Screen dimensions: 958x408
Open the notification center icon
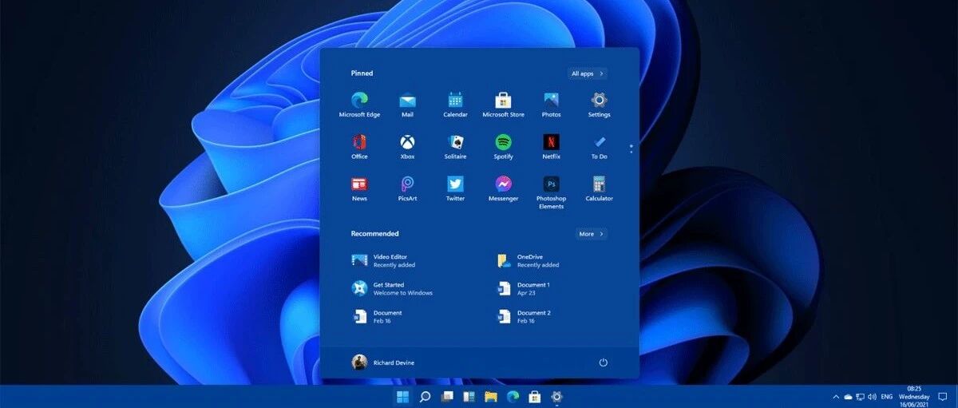click(x=943, y=397)
